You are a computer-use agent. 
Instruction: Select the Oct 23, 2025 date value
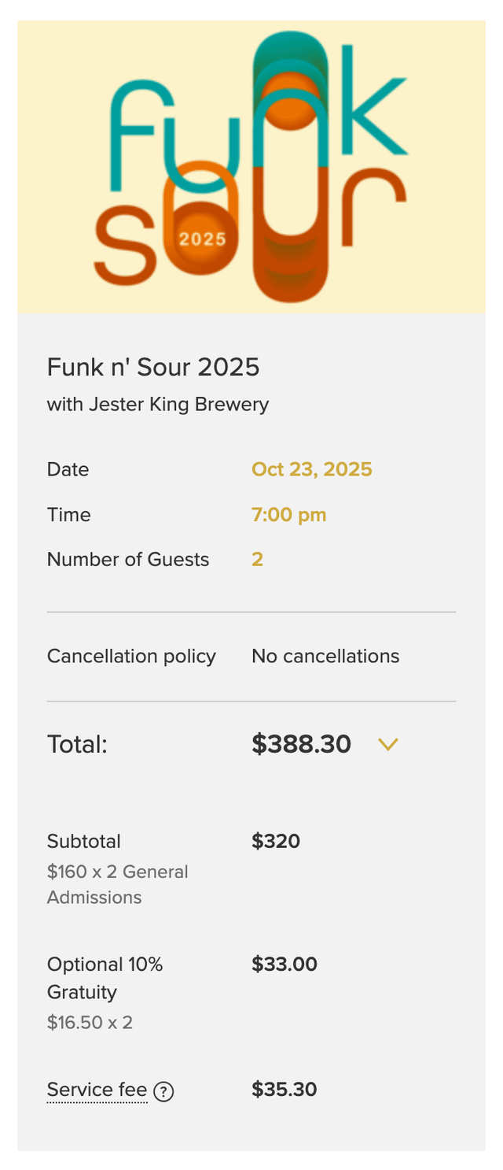pyautogui.click(x=311, y=470)
